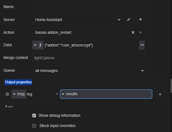The height and width of the screenshot is (132, 172).
Task: Click the log property name field
Action: pyautogui.click(x=40, y=94)
